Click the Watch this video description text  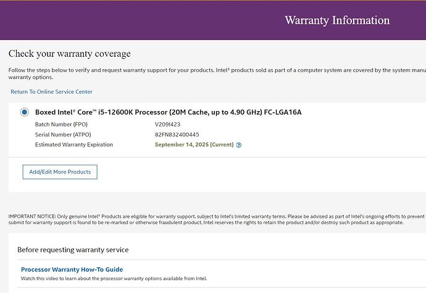114,279
